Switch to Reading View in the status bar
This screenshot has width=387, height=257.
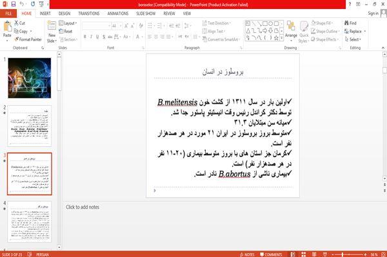point(314,254)
